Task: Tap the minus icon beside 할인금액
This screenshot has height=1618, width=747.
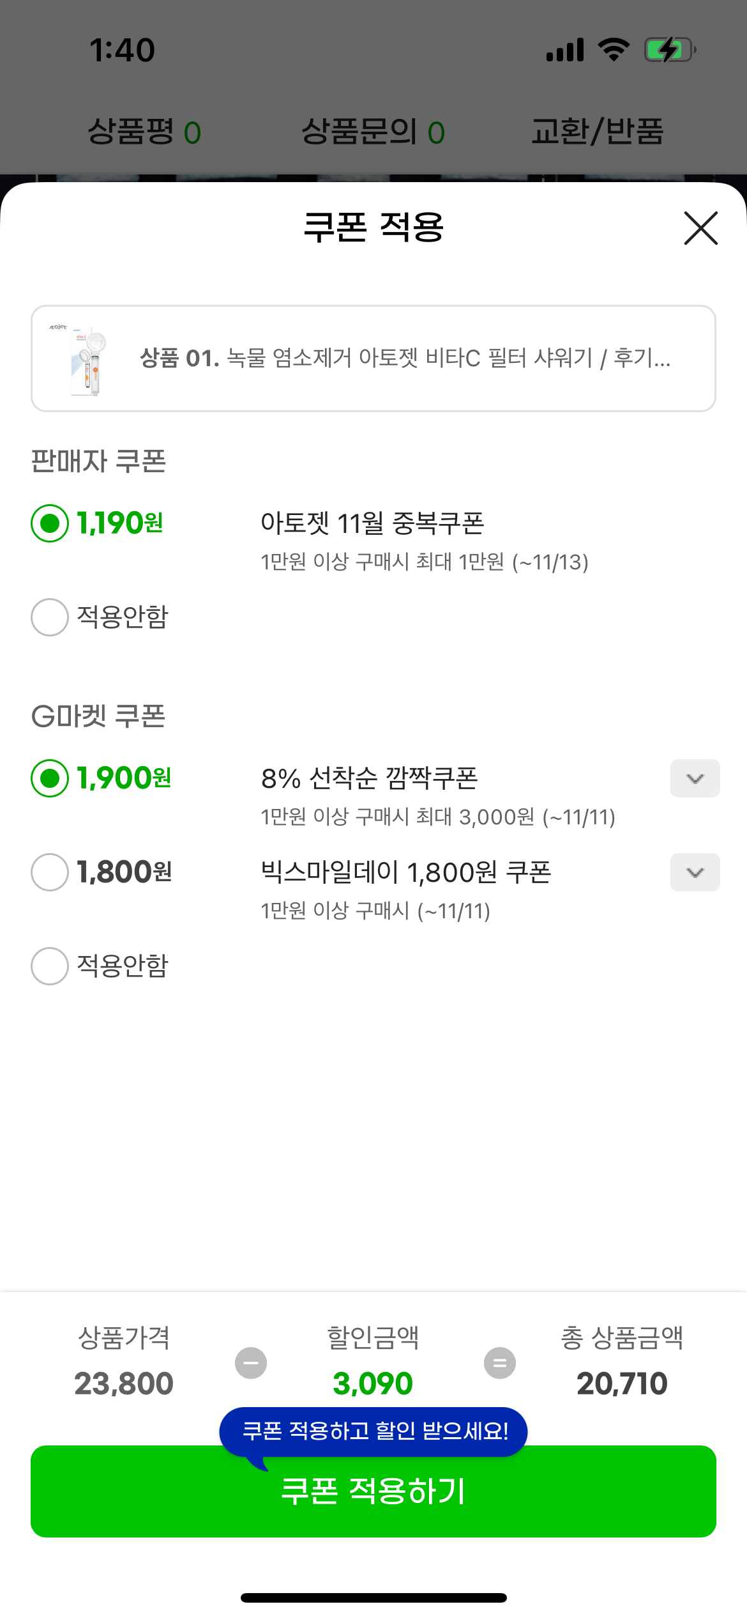Action: tap(251, 1363)
